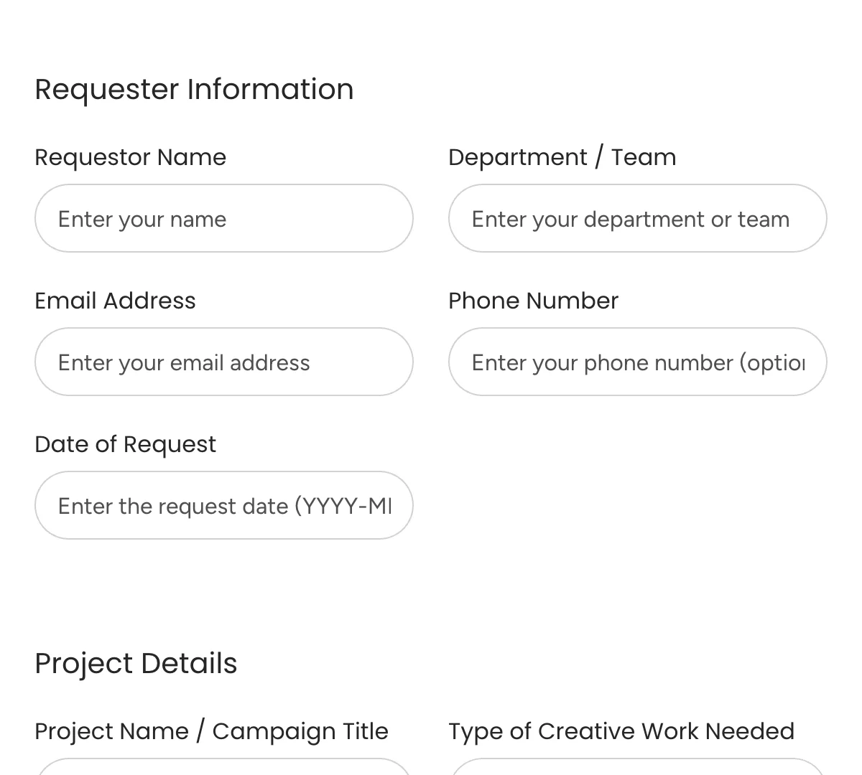Focus the Department / Team text box
The image size is (862, 775).
[x=638, y=218]
